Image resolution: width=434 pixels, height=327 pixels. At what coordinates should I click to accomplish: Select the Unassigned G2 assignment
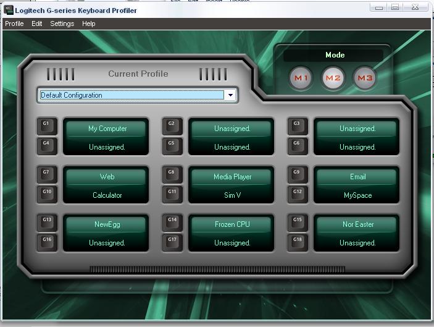click(232, 129)
